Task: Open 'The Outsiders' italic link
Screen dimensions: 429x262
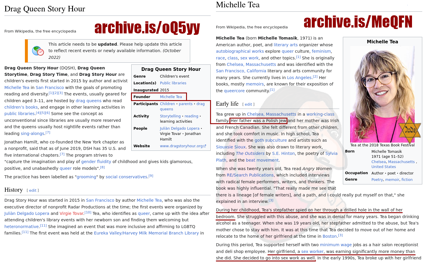Action: [x=250, y=153]
